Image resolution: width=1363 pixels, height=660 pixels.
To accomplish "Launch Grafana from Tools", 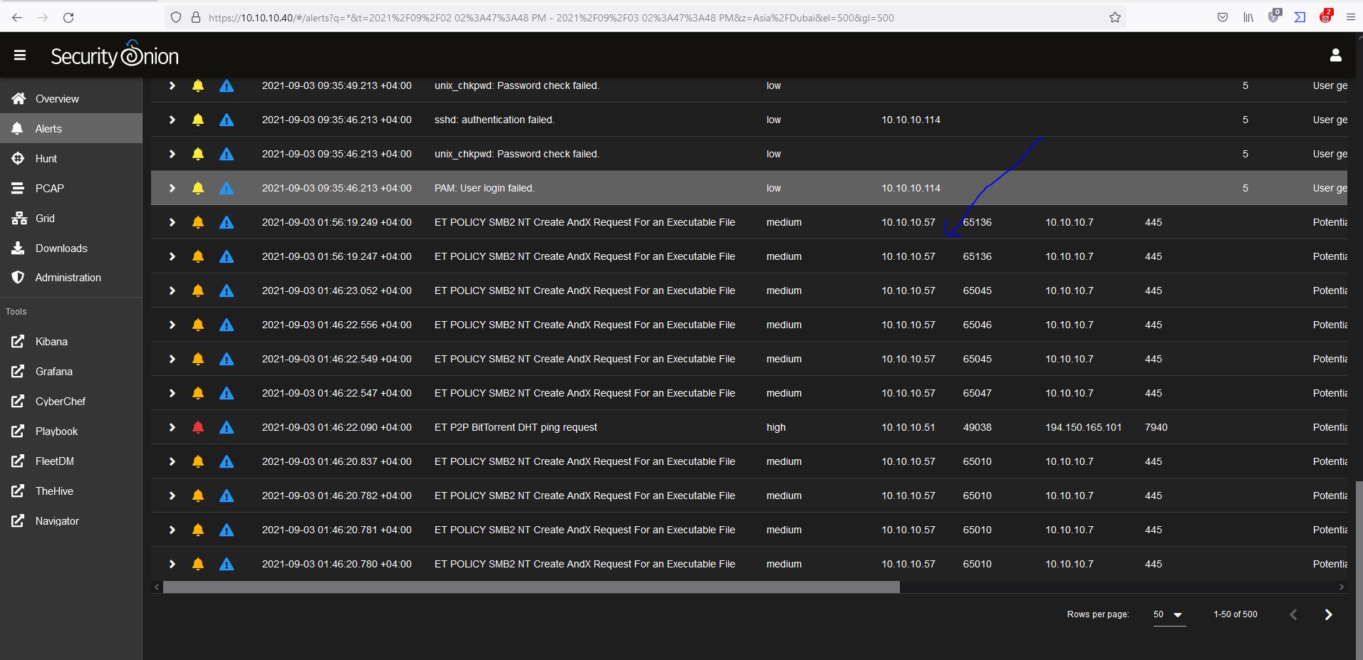I will 71,372.
